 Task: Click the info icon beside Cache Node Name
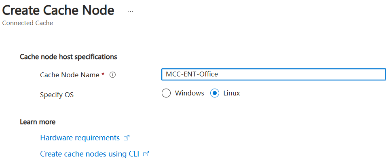[x=112, y=75]
